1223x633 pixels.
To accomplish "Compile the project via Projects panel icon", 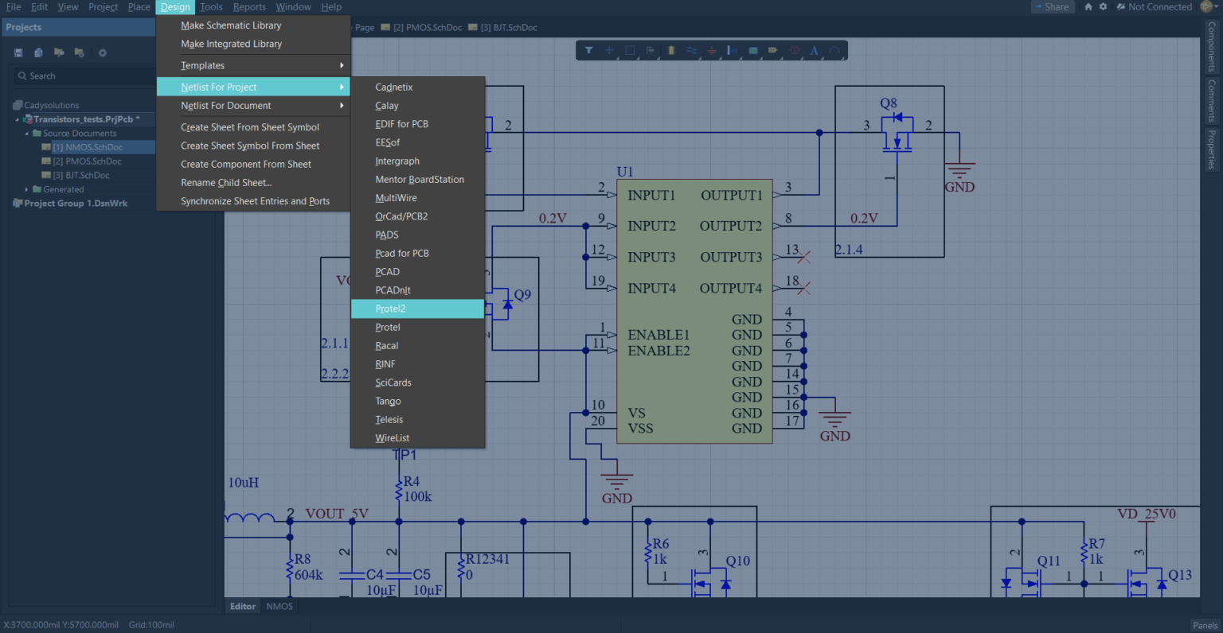I will (x=37, y=52).
